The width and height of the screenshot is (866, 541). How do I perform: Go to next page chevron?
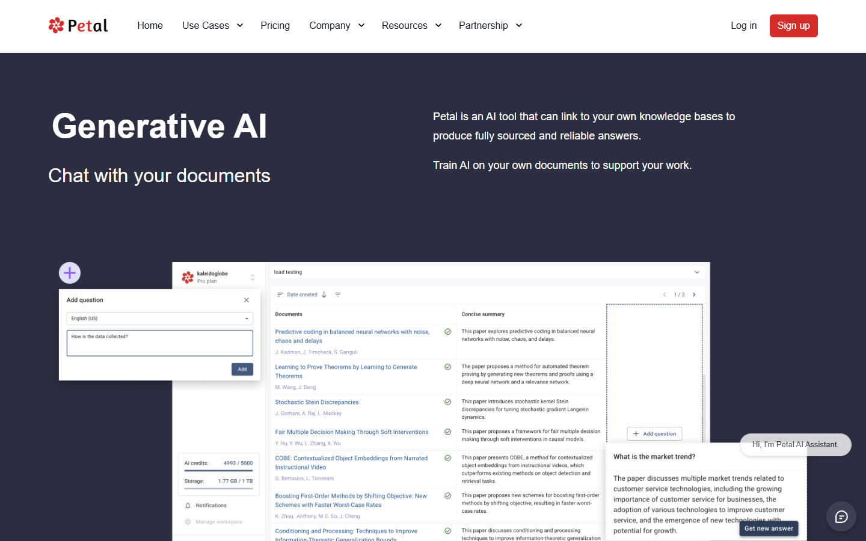click(694, 295)
